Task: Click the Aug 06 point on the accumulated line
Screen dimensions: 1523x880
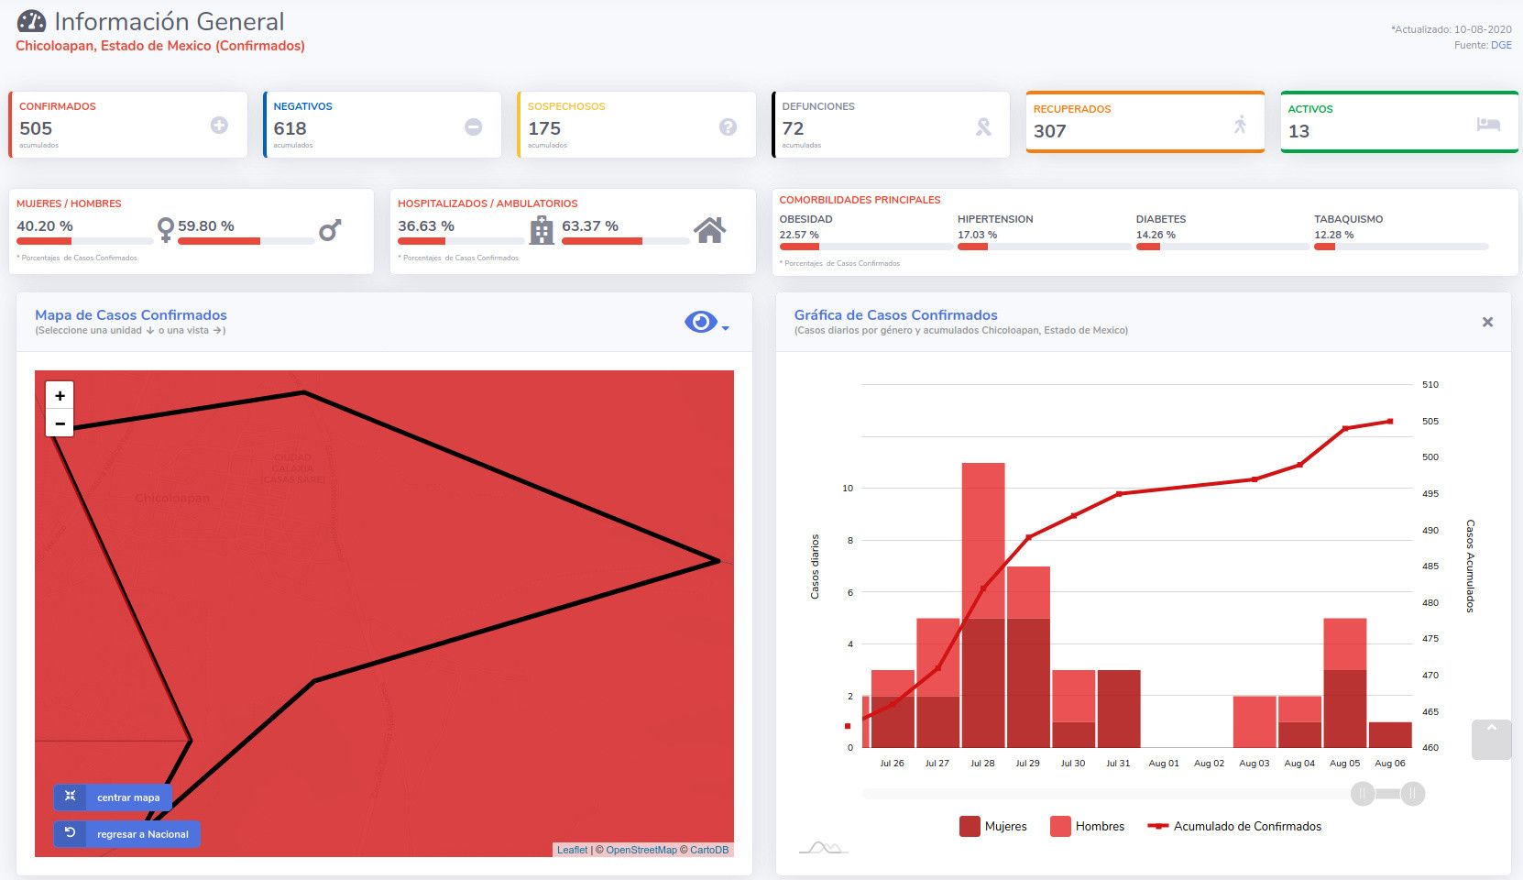Action: (1390, 422)
